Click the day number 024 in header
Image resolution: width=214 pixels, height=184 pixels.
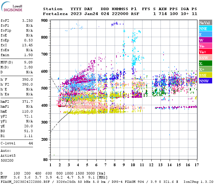point(105,14)
